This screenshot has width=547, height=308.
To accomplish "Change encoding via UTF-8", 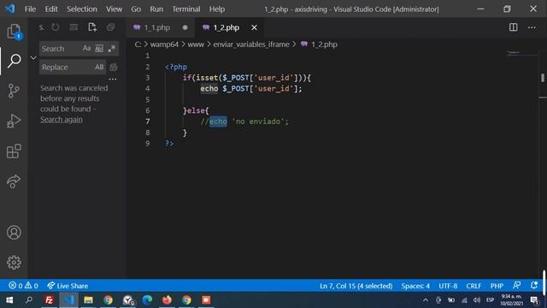I will point(448,286).
